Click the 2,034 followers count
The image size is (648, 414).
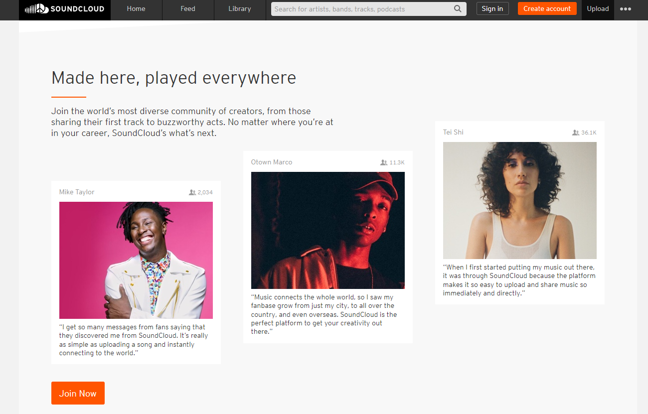(x=205, y=192)
